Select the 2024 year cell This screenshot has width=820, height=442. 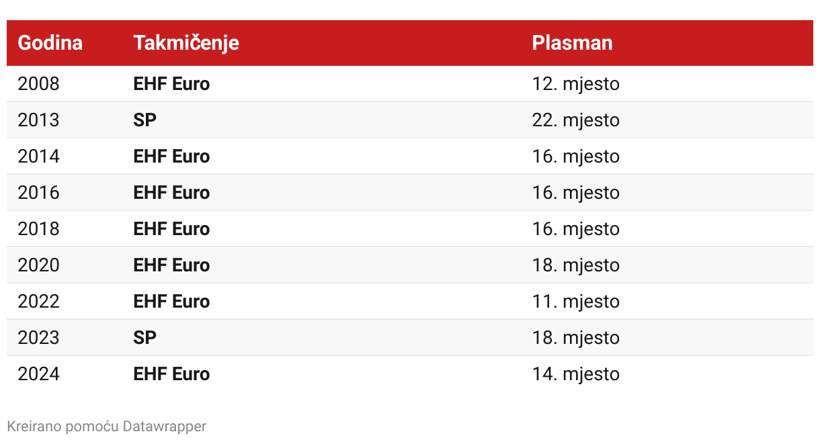coord(39,374)
